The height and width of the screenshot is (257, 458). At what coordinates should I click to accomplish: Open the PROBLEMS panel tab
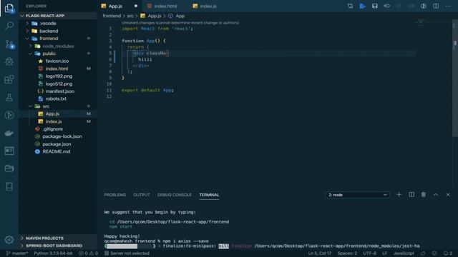[x=114, y=195]
